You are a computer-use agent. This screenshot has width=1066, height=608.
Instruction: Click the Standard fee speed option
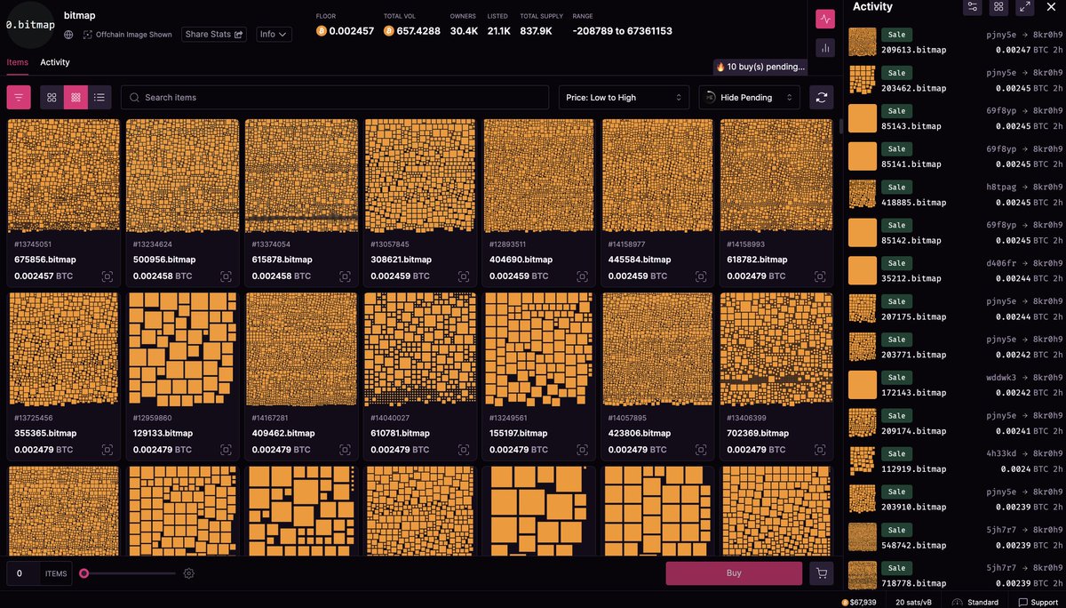click(975, 602)
